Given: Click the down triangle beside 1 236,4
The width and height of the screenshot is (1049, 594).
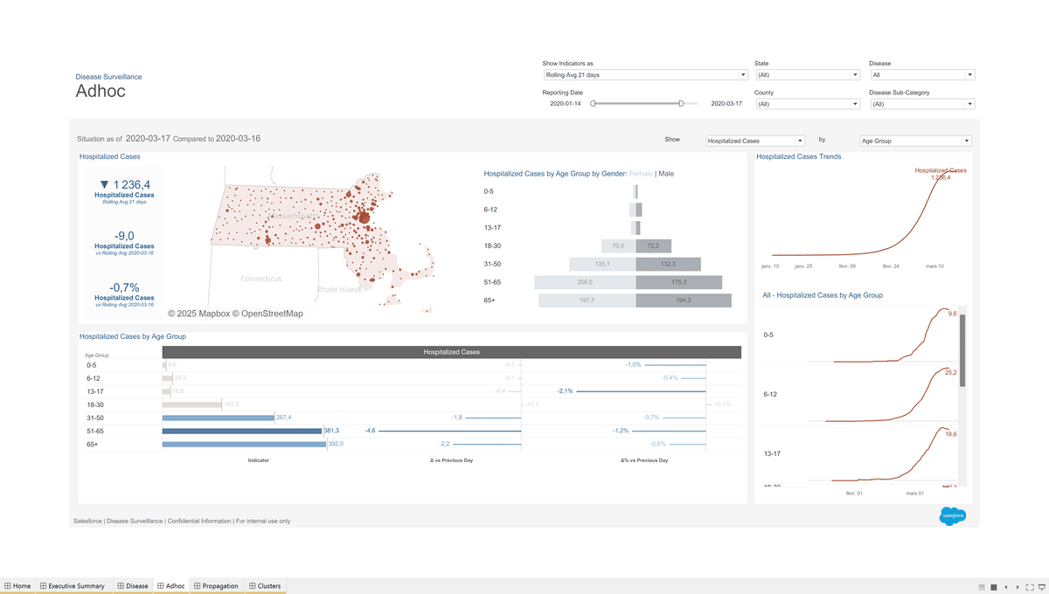Looking at the screenshot, I should coord(105,184).
